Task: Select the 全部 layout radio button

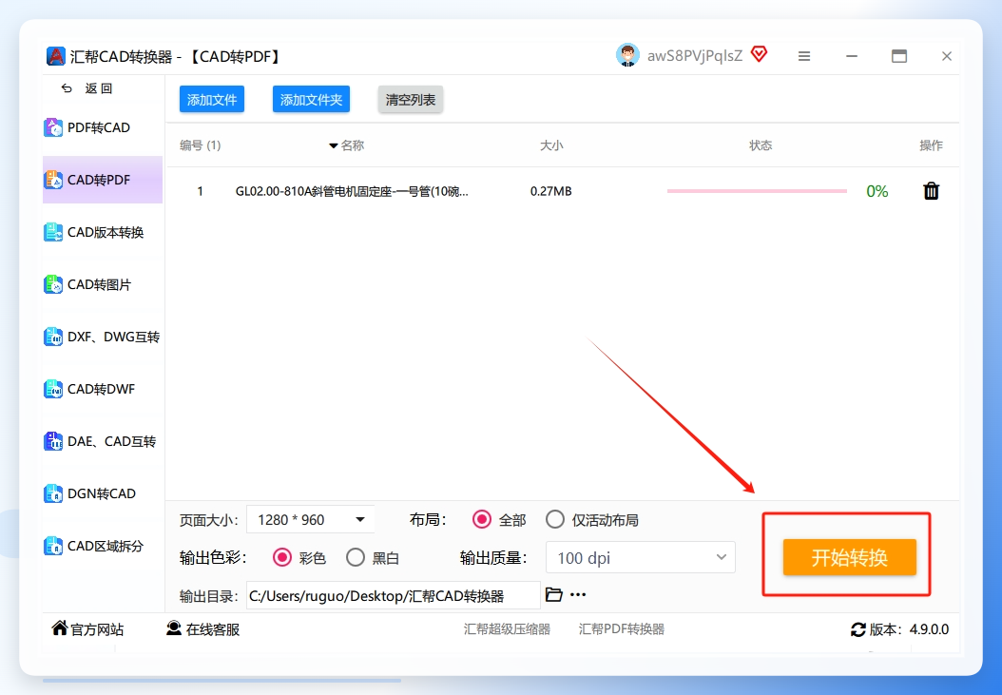Action: tap(482, 519)
